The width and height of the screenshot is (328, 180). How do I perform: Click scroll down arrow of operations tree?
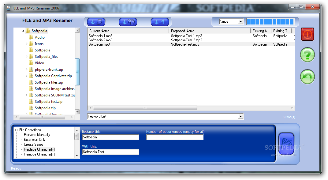pos(77,156)
